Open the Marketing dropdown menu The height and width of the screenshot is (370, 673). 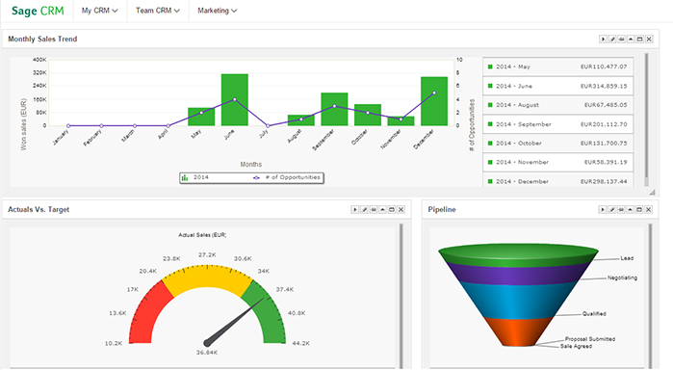217,11
